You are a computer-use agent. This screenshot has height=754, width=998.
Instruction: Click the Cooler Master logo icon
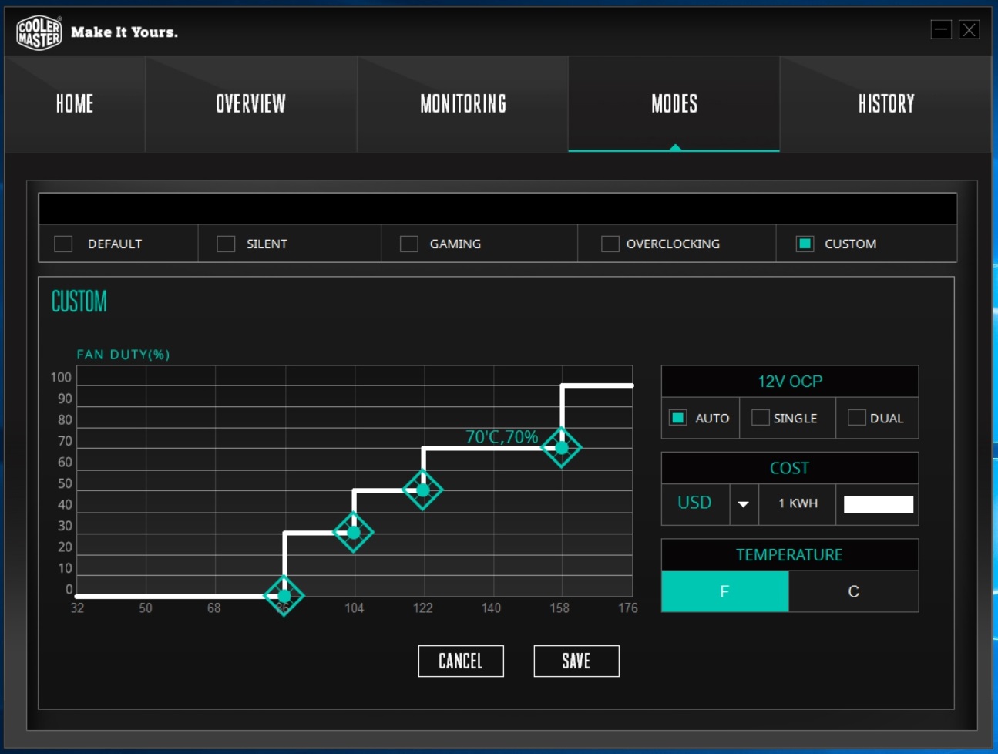coord(39,32)
